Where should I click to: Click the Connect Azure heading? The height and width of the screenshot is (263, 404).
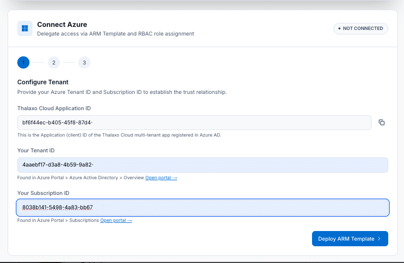pyautogui.click(x=62, y=24)
